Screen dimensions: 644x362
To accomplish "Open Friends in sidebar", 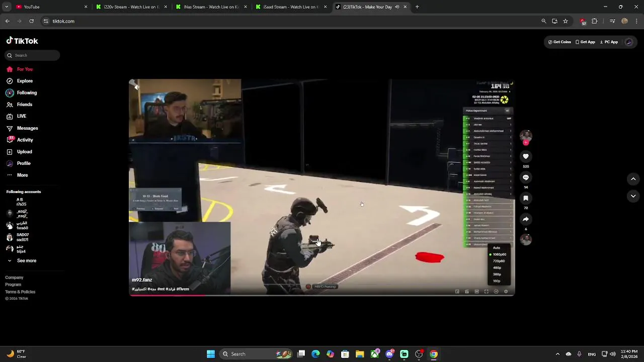I will 19,105.
